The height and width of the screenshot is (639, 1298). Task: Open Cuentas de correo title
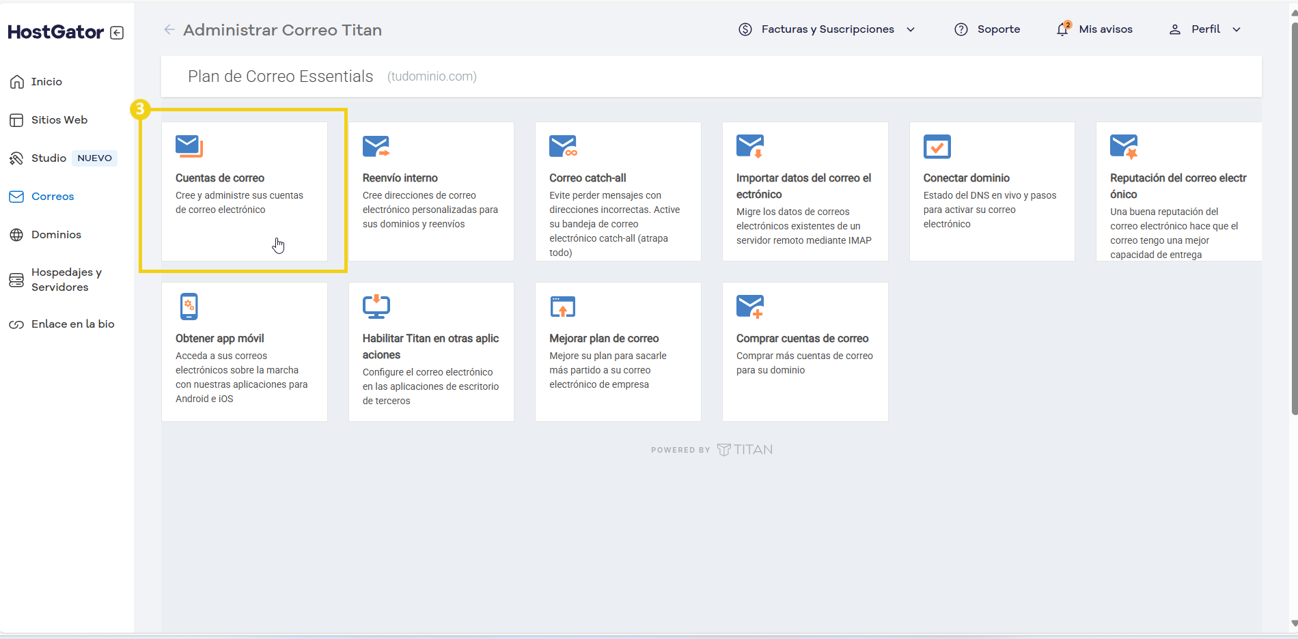[220, 178]
